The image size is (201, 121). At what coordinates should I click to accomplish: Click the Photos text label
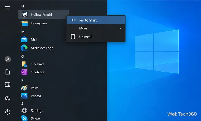pyautogui.click(x=36, y=96)
